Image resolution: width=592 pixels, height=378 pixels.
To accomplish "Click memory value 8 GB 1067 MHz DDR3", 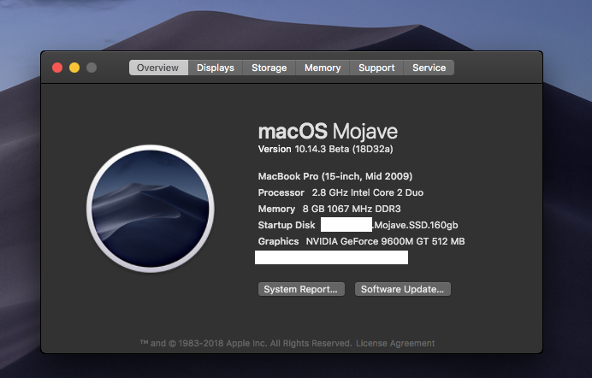I will (x=352, y=209).
